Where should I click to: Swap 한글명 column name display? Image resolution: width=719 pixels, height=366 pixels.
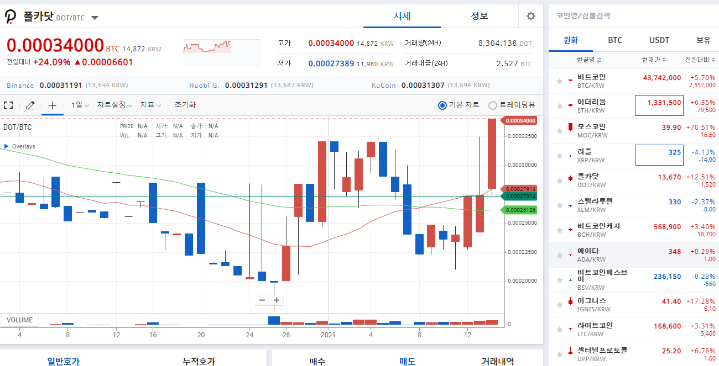point(588,60)
